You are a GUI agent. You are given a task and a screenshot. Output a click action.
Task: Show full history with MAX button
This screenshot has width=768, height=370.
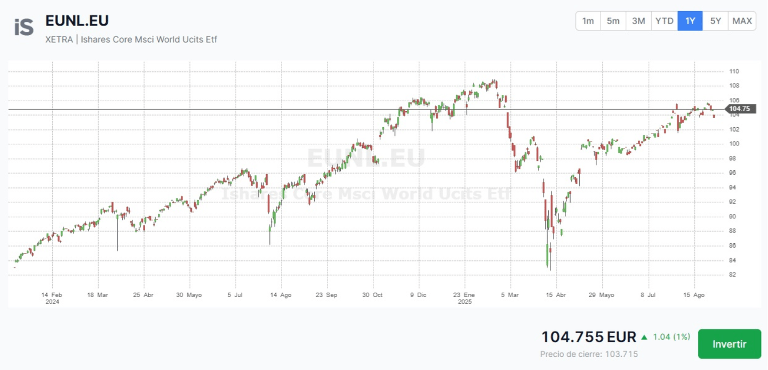742,21
